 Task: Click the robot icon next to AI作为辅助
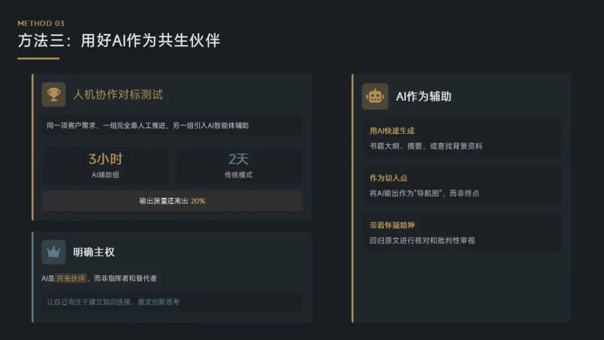tap(375, 96)
